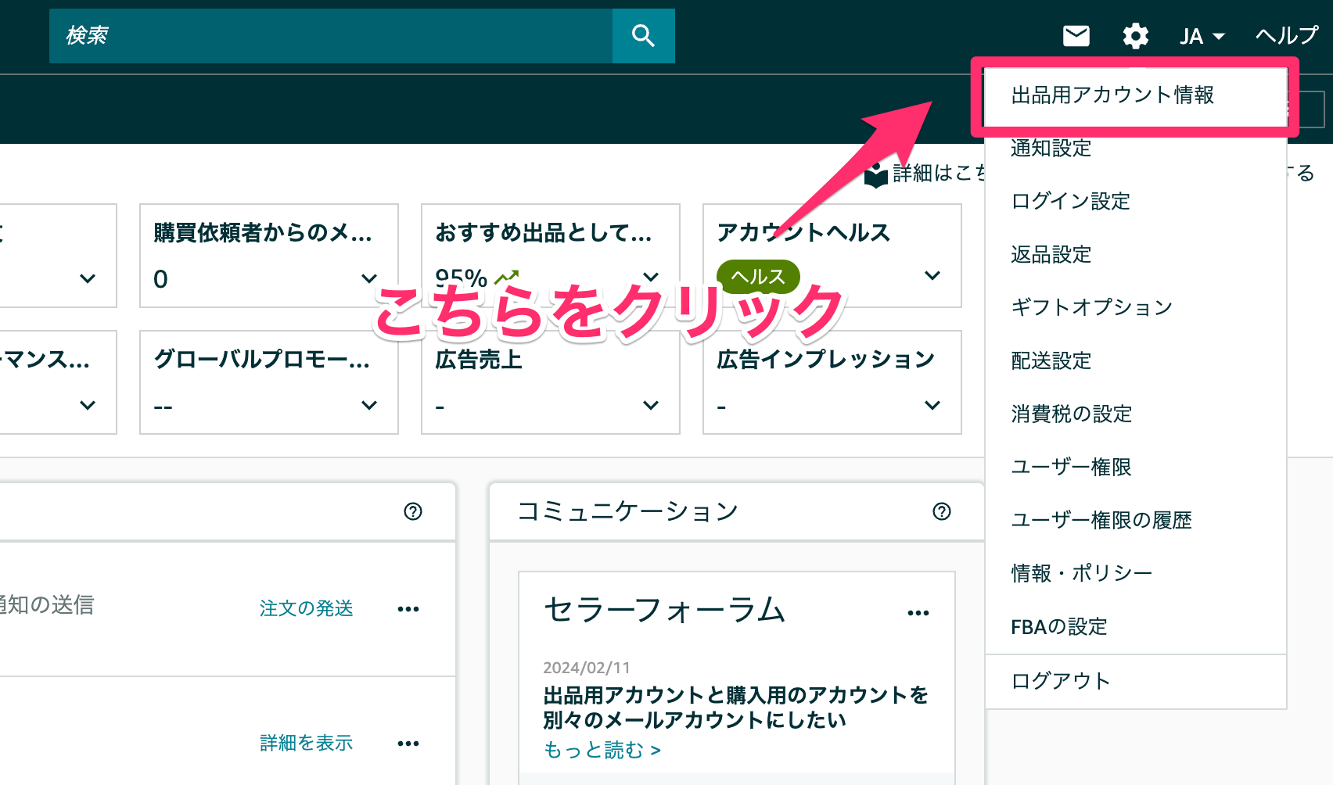
Task: Open 注文の発送 link
Action: (305, 608)
